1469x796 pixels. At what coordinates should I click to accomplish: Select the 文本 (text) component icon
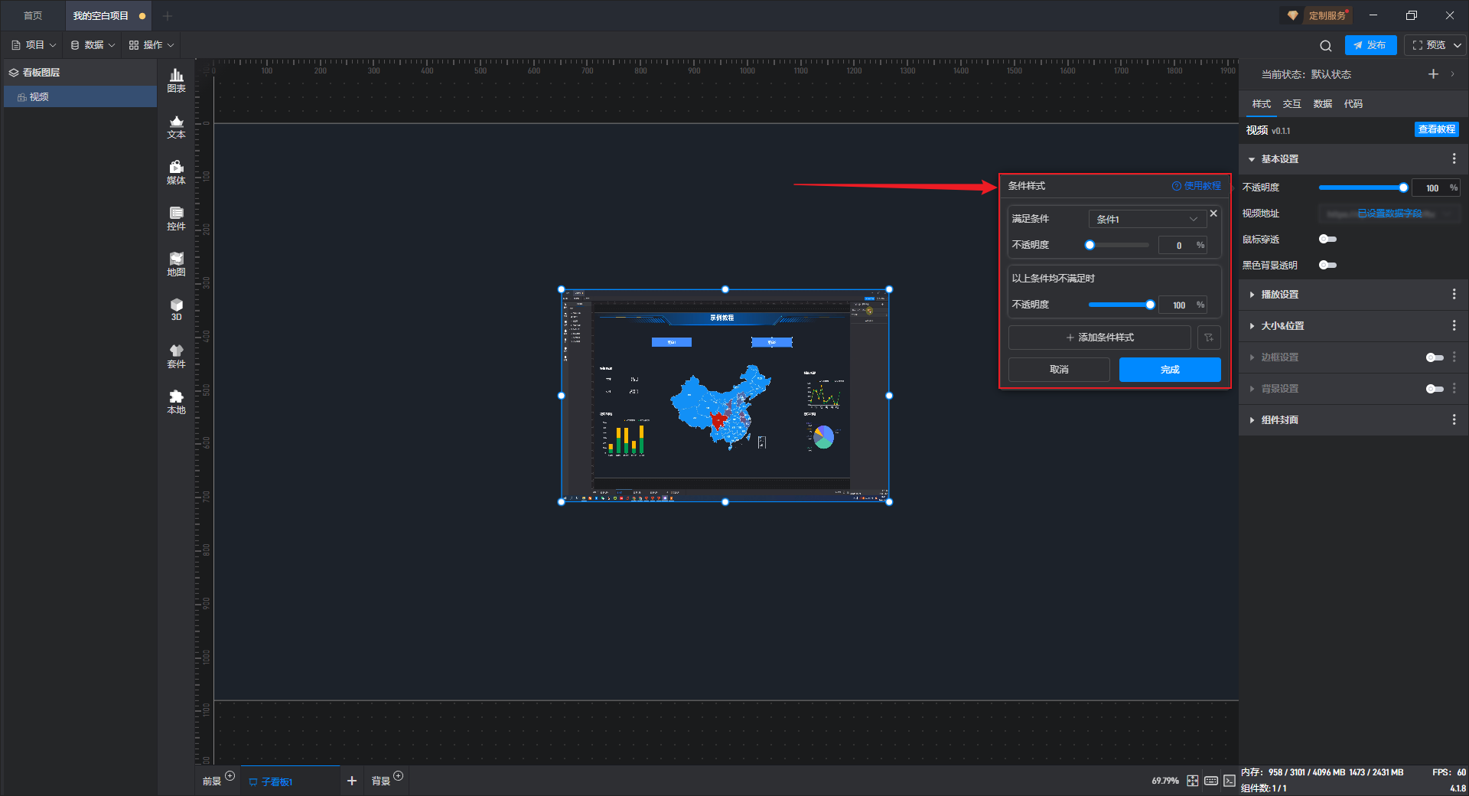pyautogui.click(x=176, y=126)
